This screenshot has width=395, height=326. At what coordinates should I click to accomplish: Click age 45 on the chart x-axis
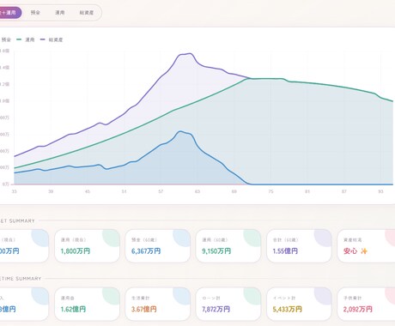88,191
